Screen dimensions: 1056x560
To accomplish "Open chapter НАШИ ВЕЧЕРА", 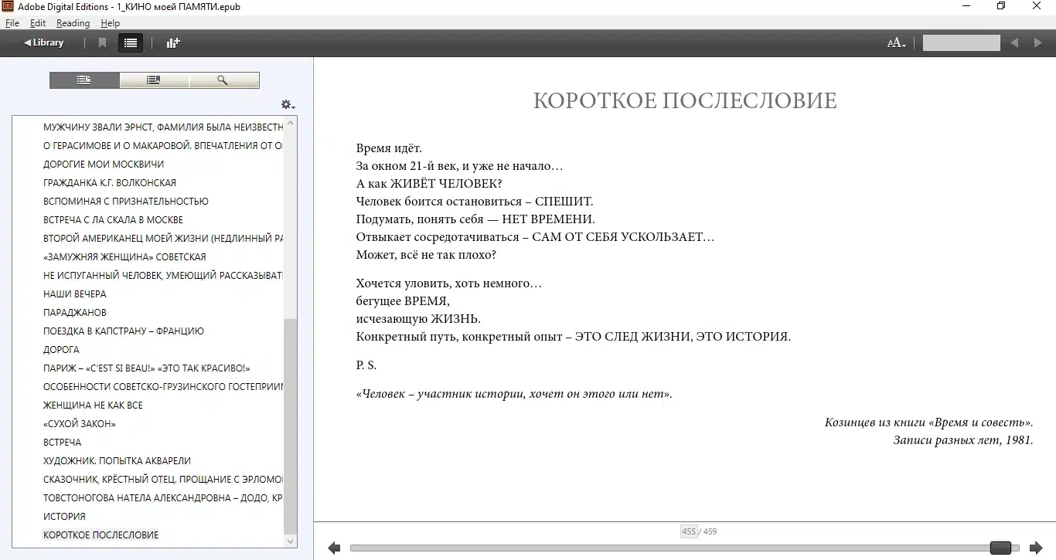I will [75, 294].
